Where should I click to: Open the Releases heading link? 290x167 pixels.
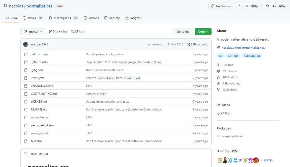[223, 105]
